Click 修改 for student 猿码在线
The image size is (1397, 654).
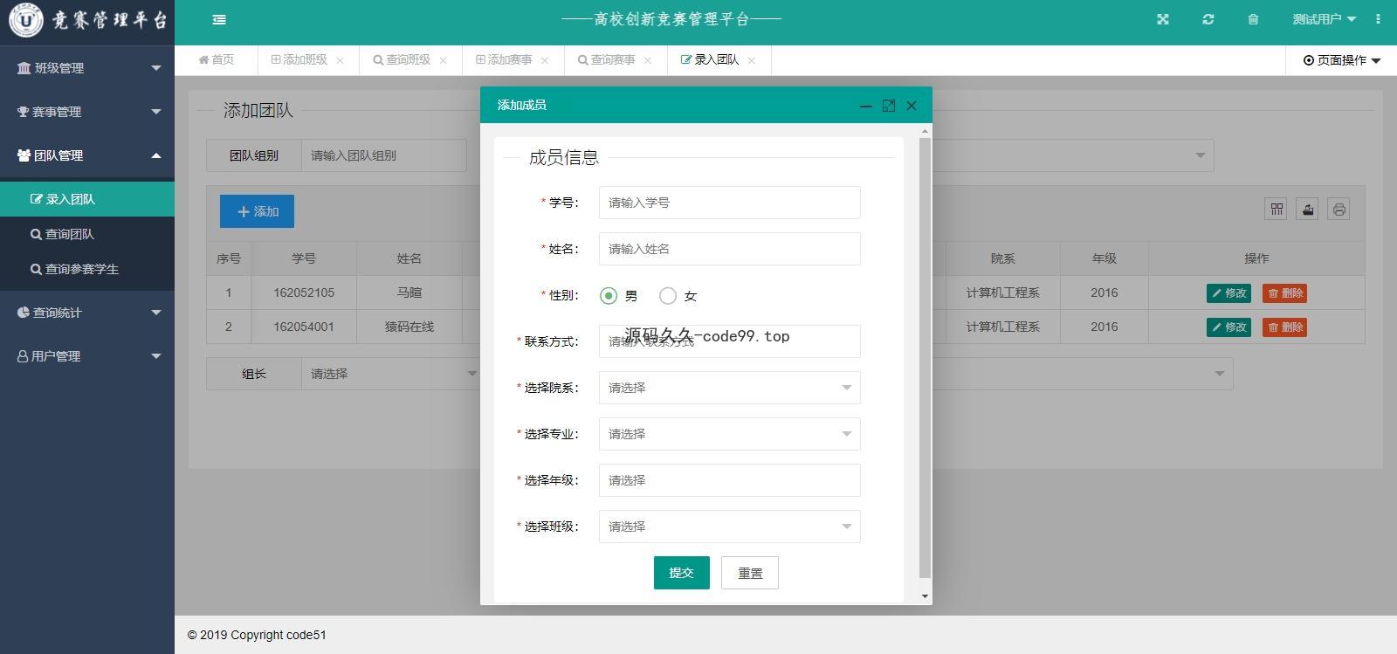click(x=1228, y=327)
